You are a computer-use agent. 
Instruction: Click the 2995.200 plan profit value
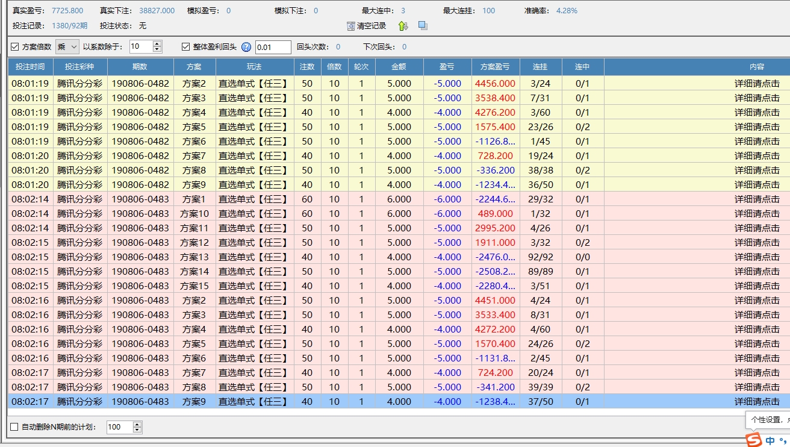click(496, 228)
